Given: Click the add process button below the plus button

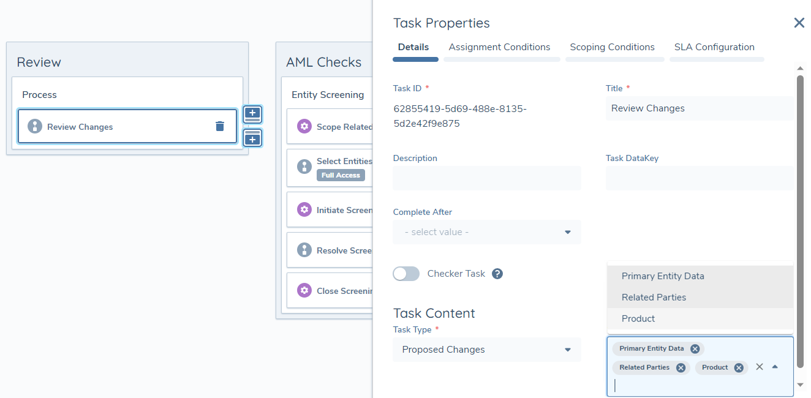Looking at the screenshot, I should pos(252,138).
